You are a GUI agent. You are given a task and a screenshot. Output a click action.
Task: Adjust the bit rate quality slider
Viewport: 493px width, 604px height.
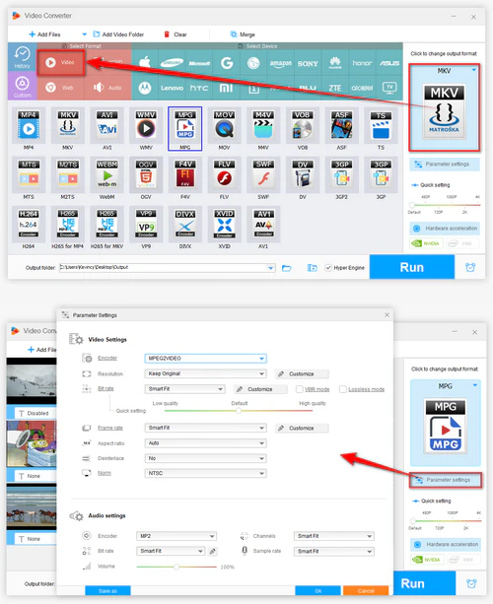tap(239, 411)
